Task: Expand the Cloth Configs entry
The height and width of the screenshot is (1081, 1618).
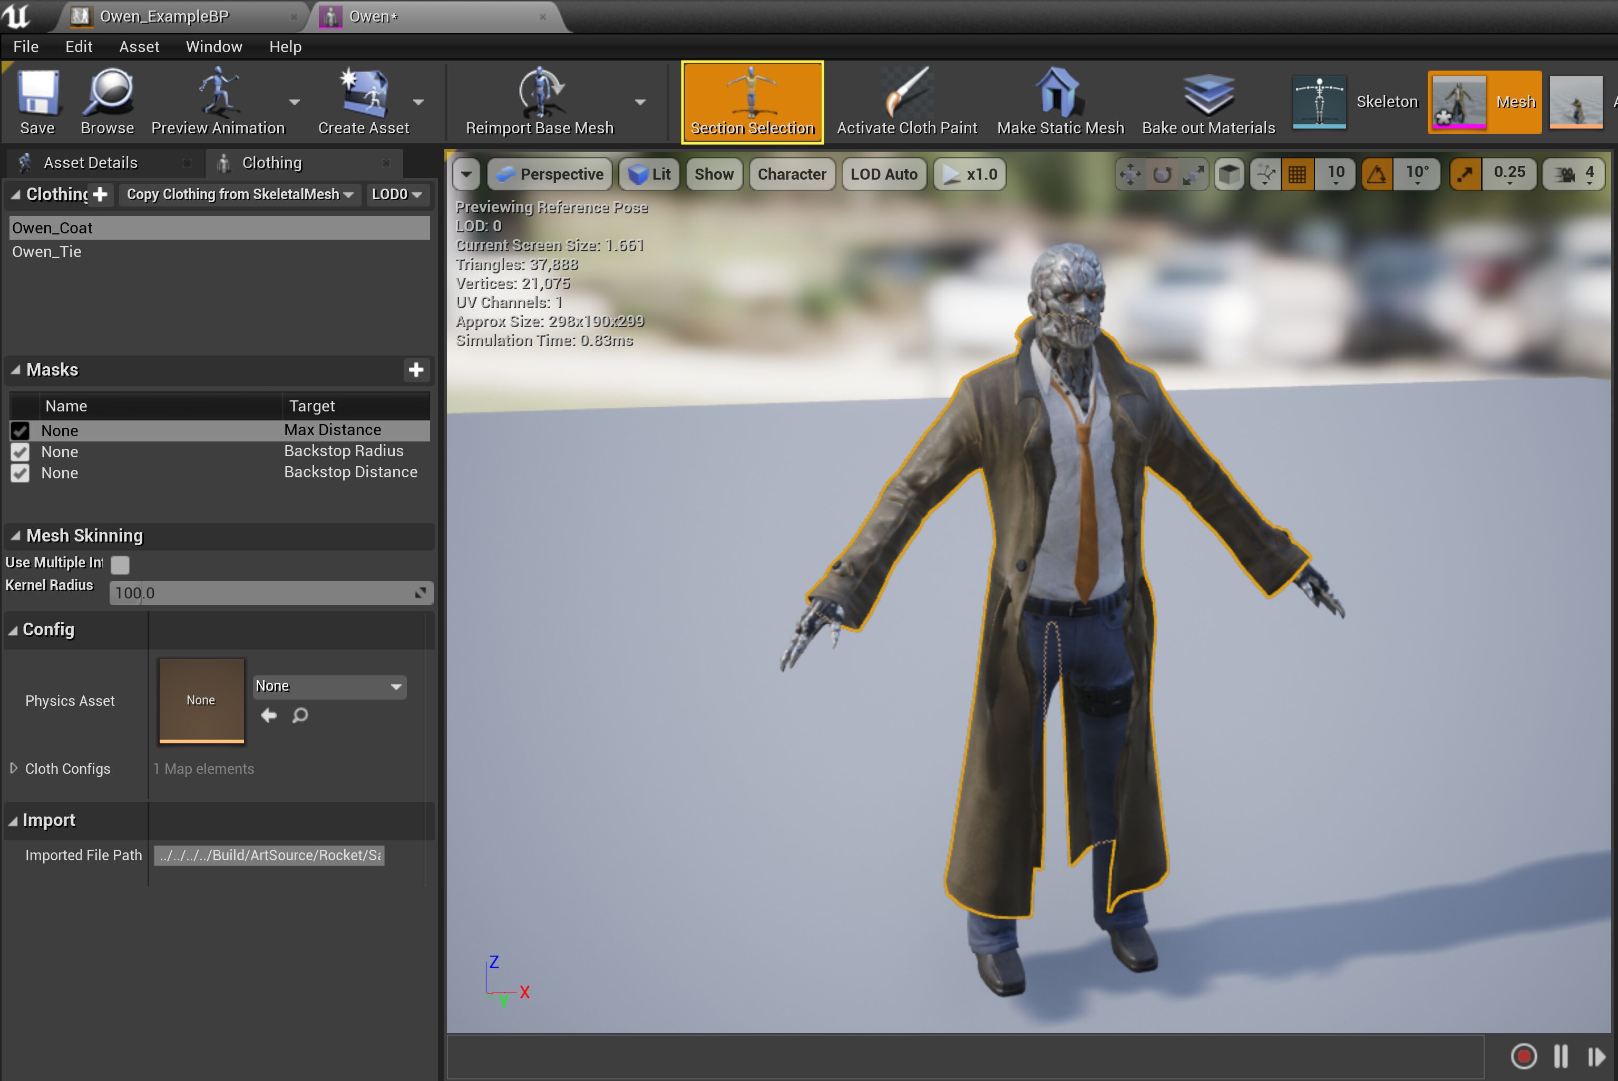Action: click(14, 768)
